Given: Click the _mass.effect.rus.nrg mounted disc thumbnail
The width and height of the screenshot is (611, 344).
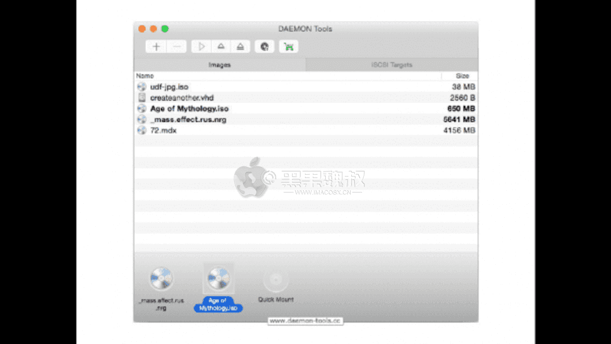Looking at the screenshot, I should tap(161, 280).
